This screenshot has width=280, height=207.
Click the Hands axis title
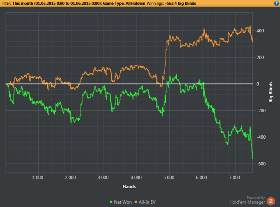point(129,187)
